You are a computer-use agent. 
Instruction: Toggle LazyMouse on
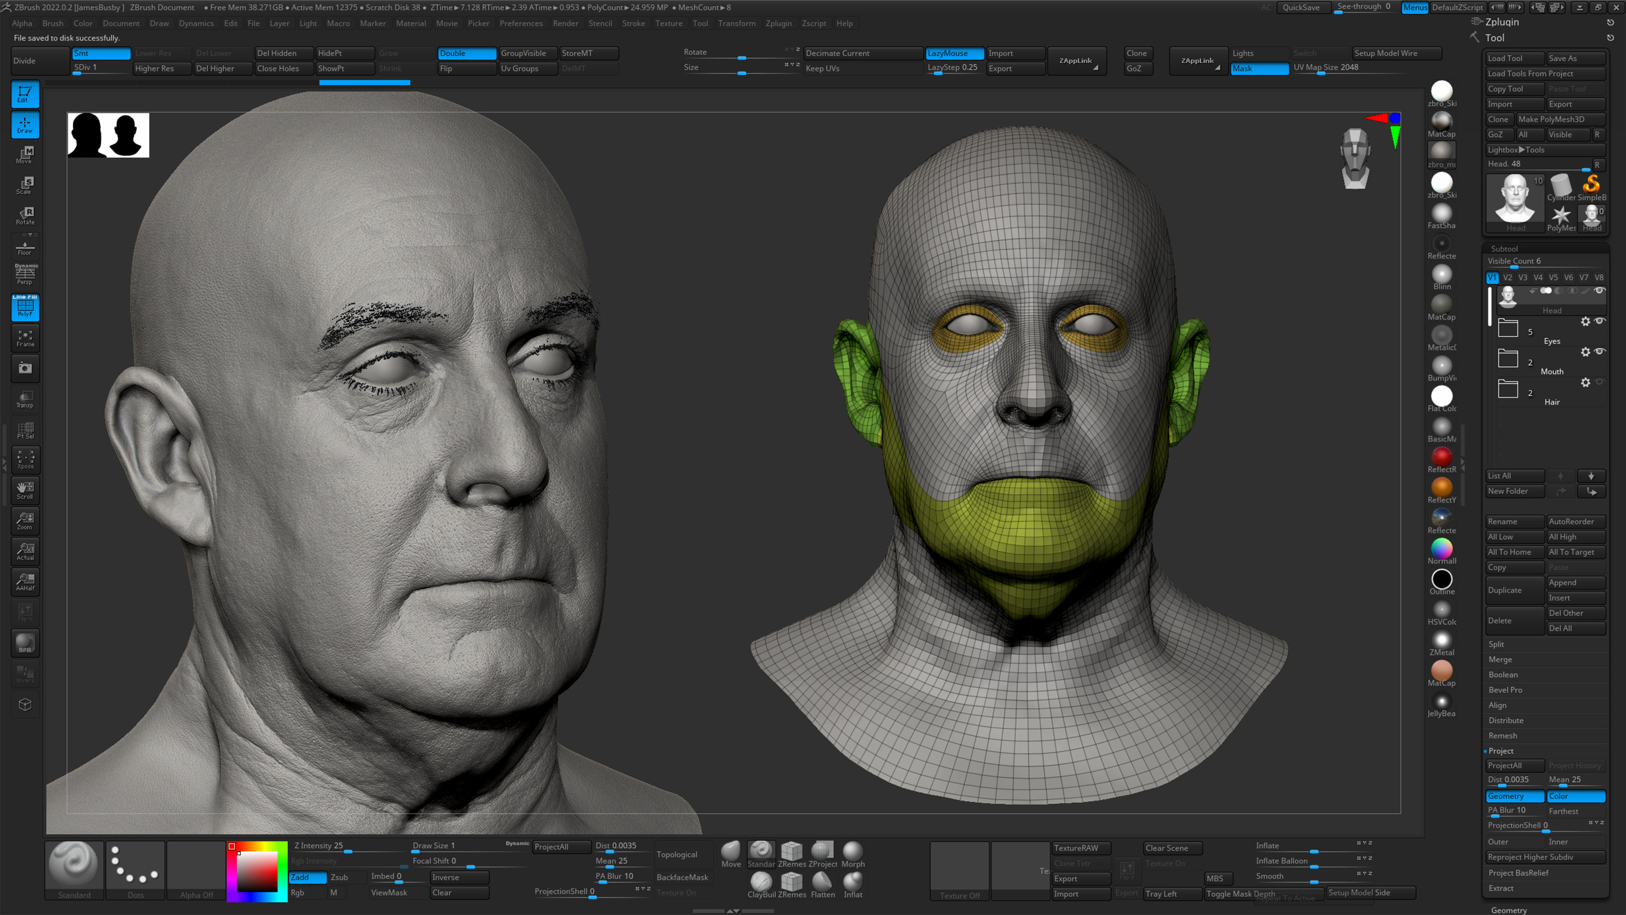[954, 53]
